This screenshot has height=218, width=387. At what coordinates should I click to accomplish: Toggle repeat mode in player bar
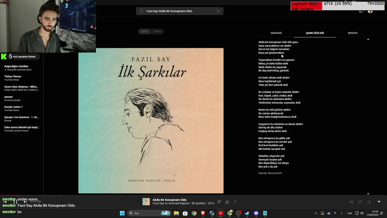point(360,202)
